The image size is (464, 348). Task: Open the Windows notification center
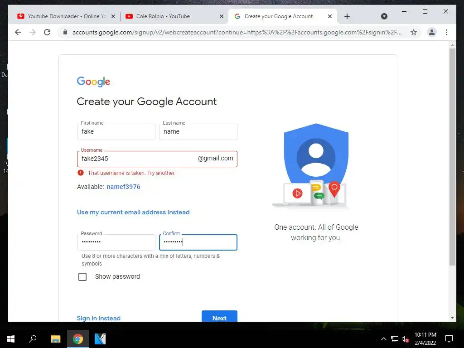pos(449,339)
